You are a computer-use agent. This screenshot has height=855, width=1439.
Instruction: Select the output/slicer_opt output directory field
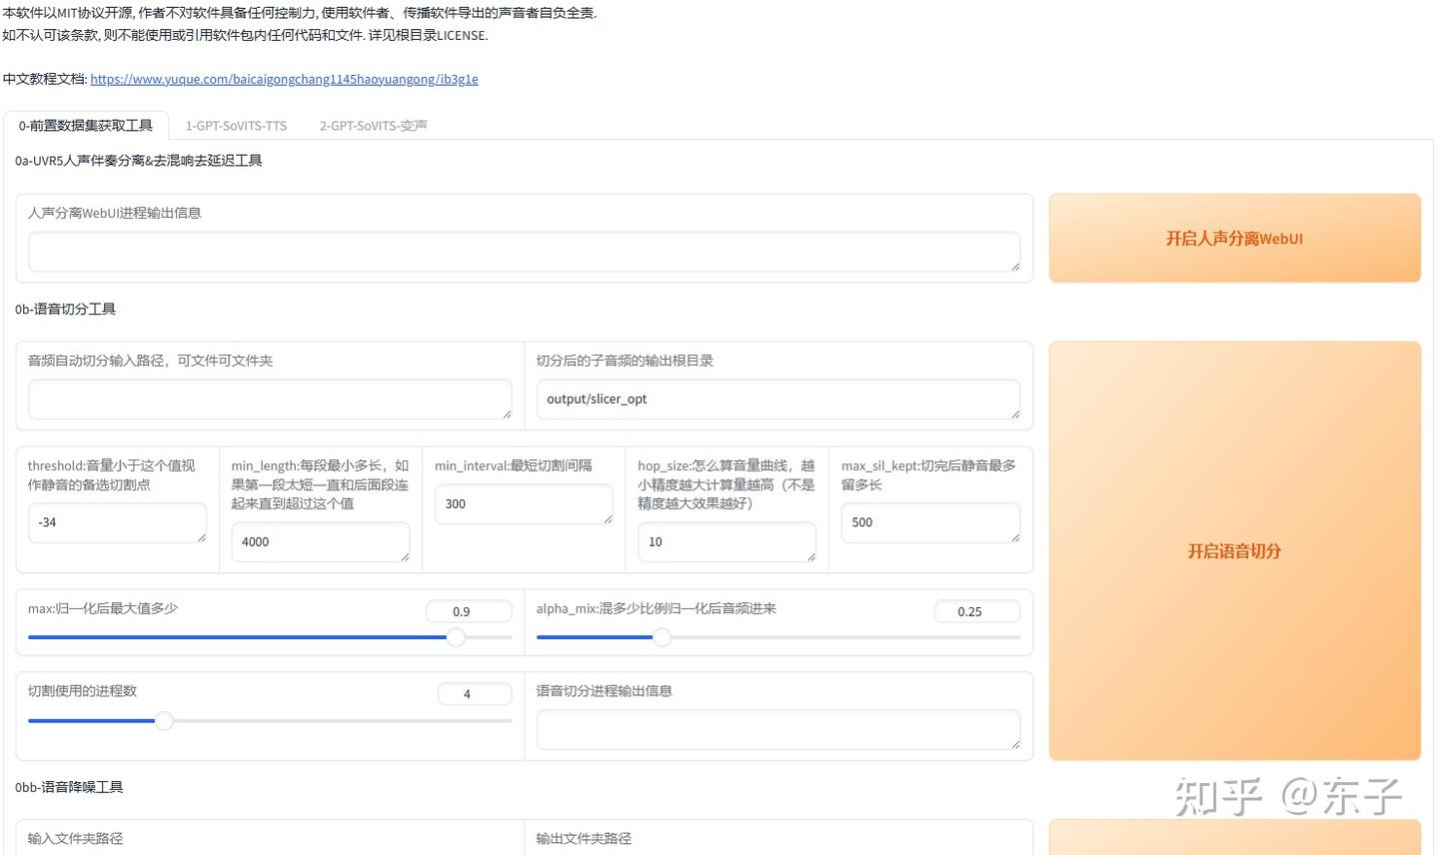pyautogui.click(x=777, y=399)
